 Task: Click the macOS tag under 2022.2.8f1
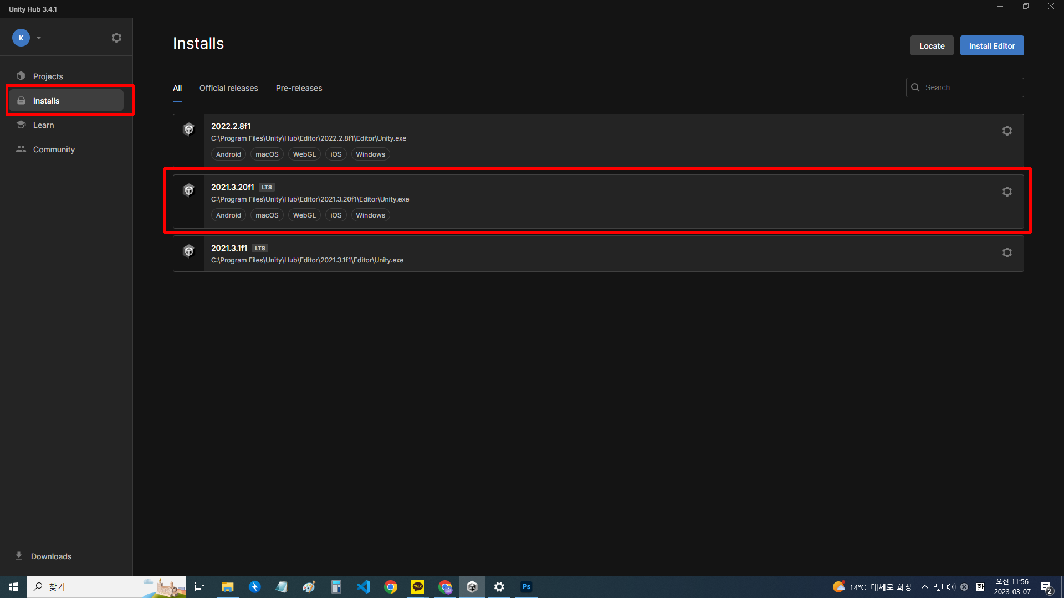pos(267,154)
